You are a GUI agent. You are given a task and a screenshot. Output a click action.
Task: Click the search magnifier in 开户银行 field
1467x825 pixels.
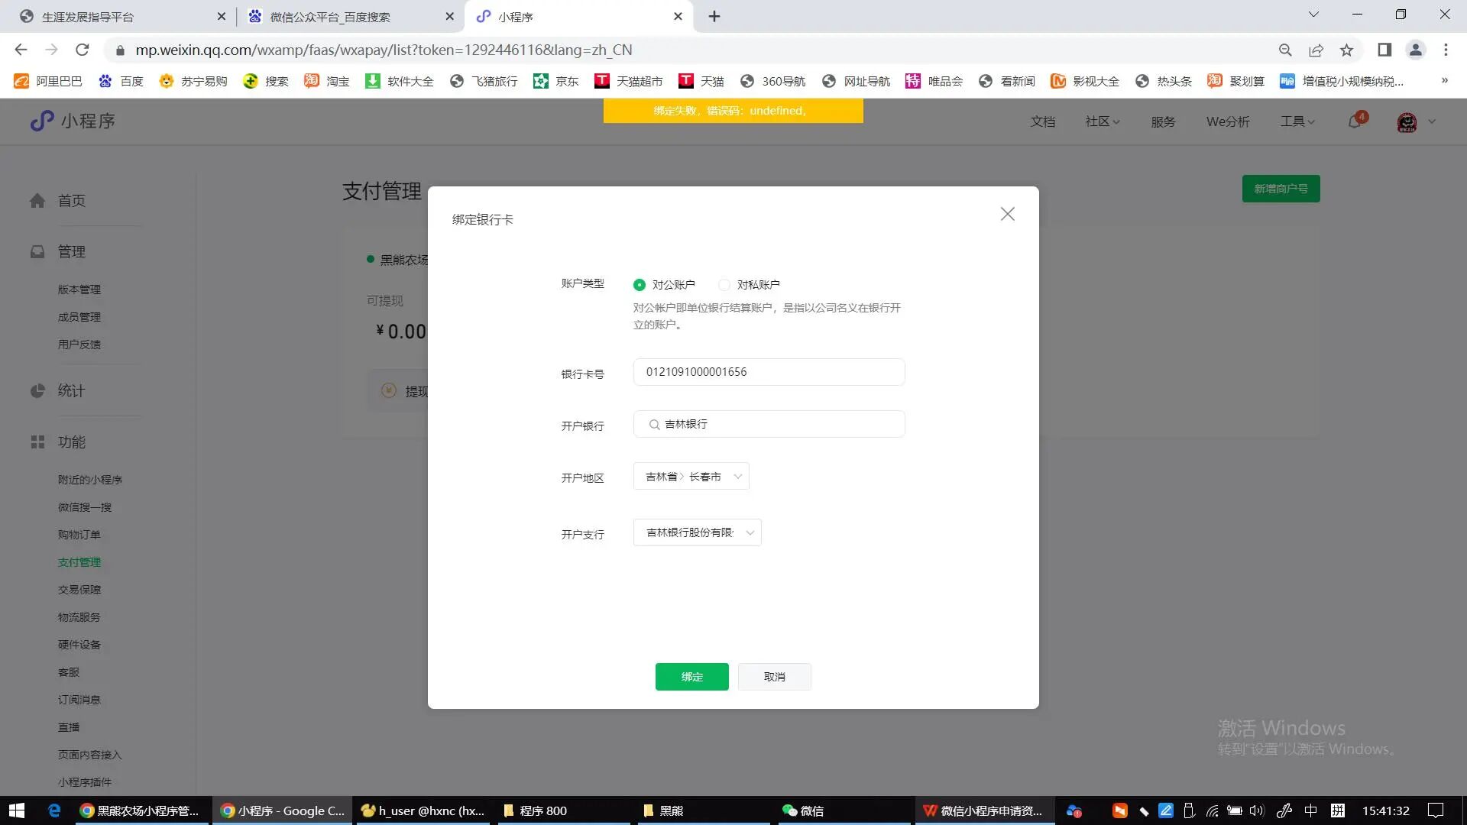click(x=654, y=425)
